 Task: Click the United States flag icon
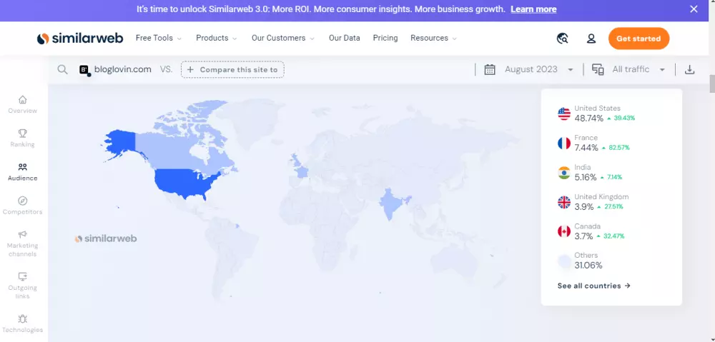(564, 114)
